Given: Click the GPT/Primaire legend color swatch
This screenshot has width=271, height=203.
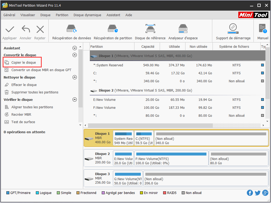Looking at the screenshot, I should 8,193.
